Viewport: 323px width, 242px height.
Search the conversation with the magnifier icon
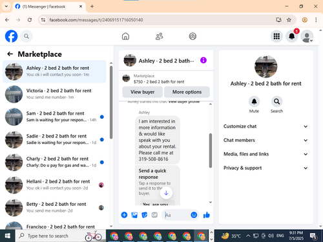tap(276, 101)
